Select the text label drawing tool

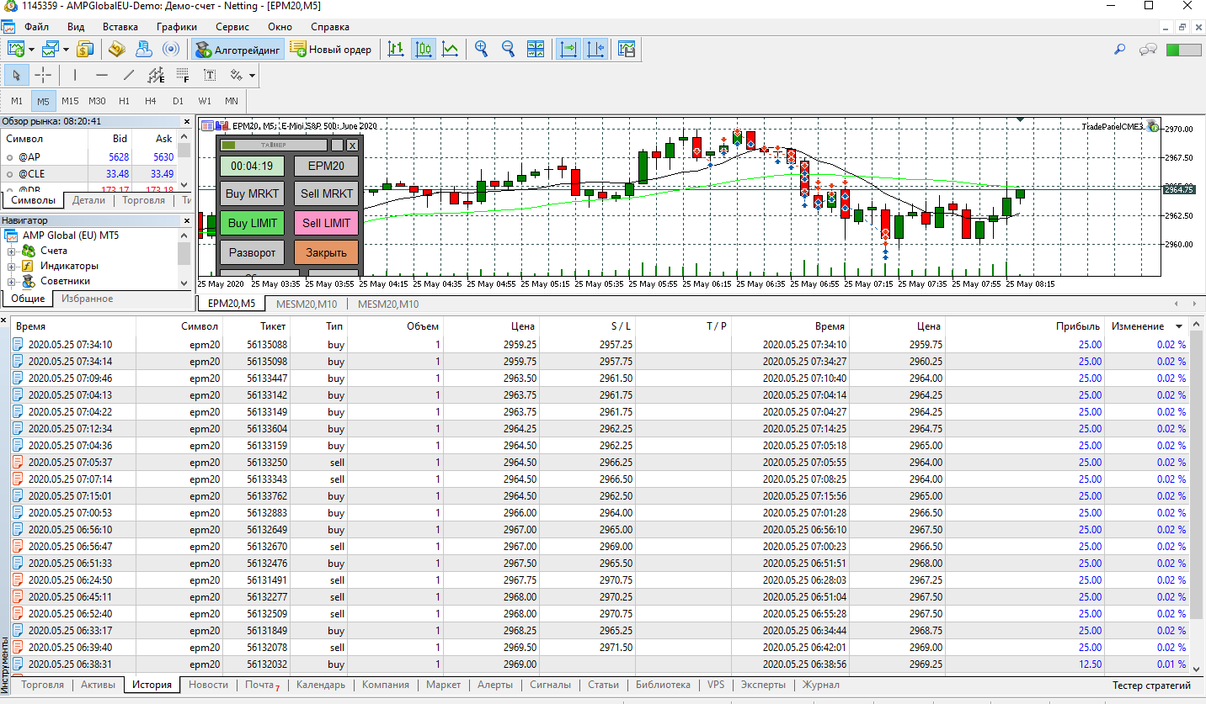point(210,76)
